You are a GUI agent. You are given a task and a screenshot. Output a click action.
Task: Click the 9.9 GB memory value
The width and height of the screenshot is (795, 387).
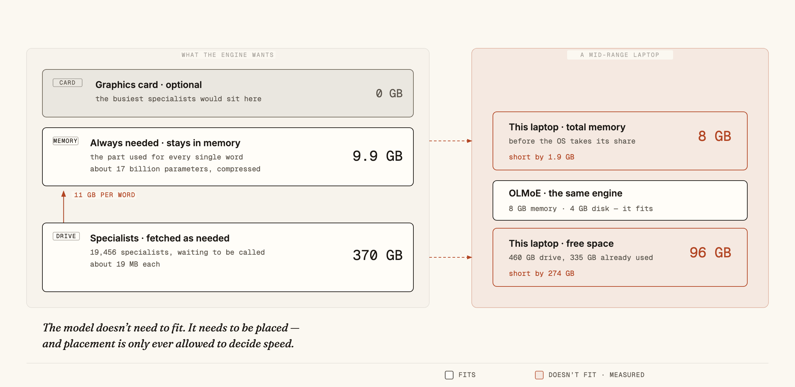pyautogui.click(x=378, y=156)
